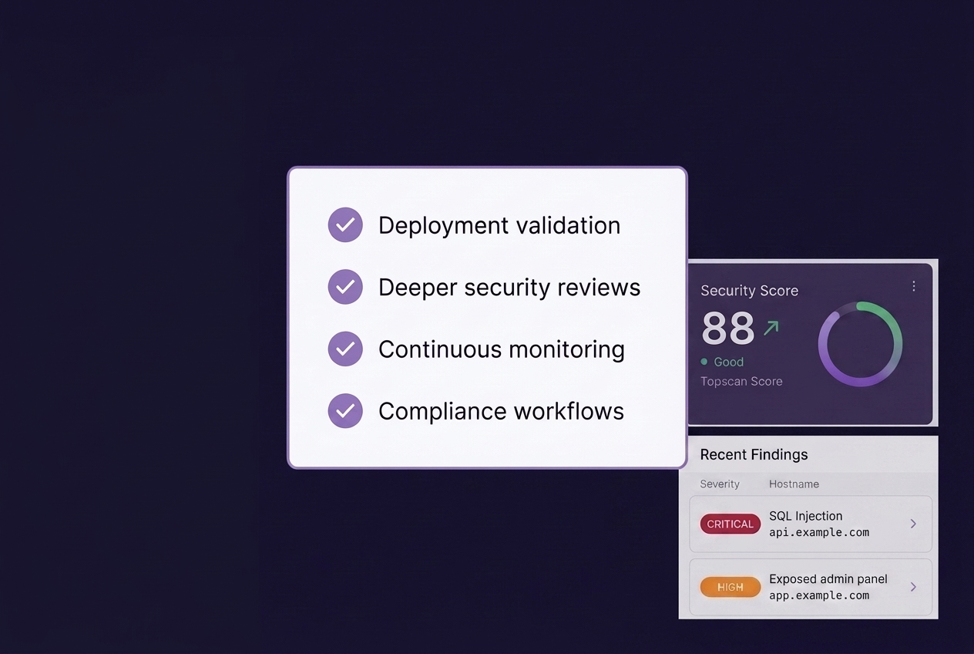The width and height of the screenshot is (974, 654).
Task: Click the app.example.com hostname
Action: 819,595
